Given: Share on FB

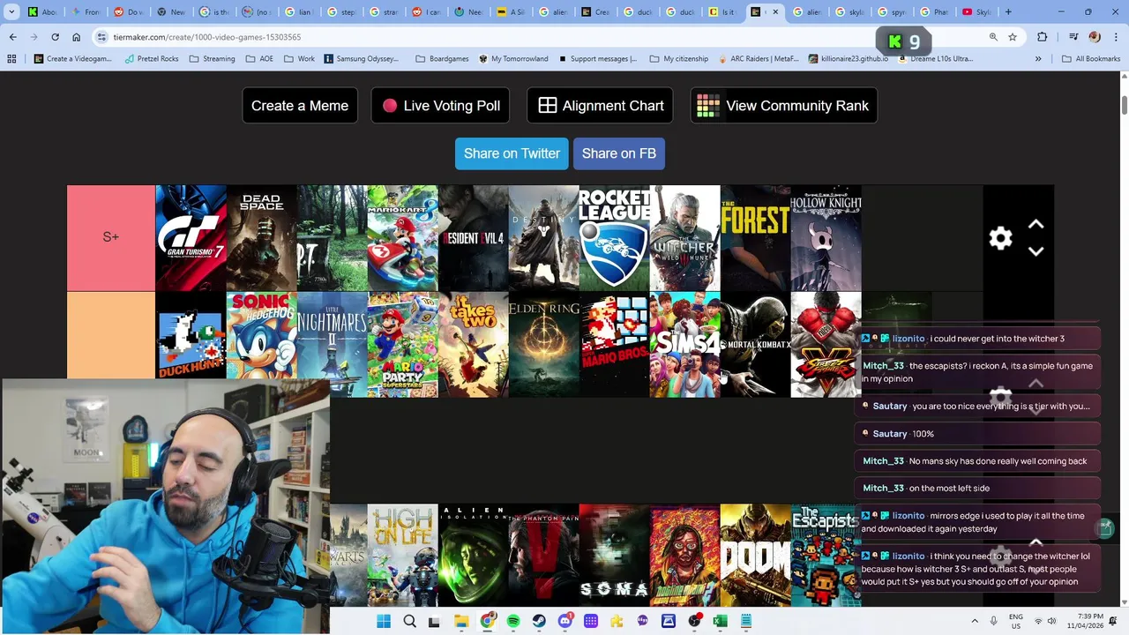Looking at the screenshot, I should point(619,153).
